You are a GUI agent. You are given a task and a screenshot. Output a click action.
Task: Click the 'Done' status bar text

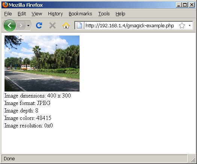(9, 159)
